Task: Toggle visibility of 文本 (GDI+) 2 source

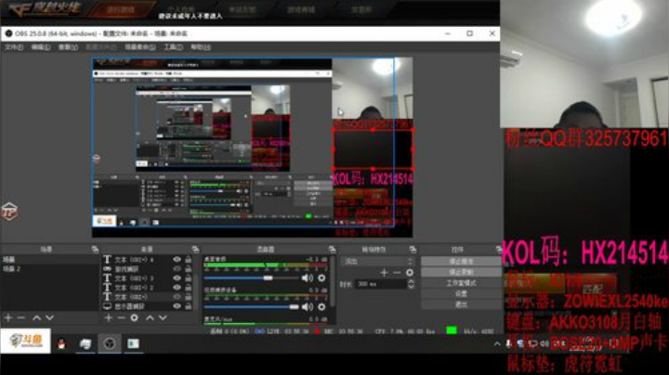Action: pos(177,287)
